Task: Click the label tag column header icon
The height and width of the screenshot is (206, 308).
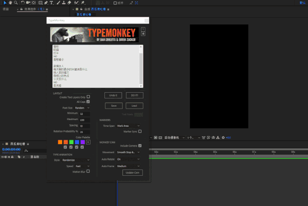Action: pyautogui.click(x=19, y=157)
